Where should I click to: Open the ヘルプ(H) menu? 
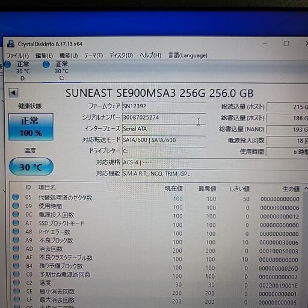150,55
